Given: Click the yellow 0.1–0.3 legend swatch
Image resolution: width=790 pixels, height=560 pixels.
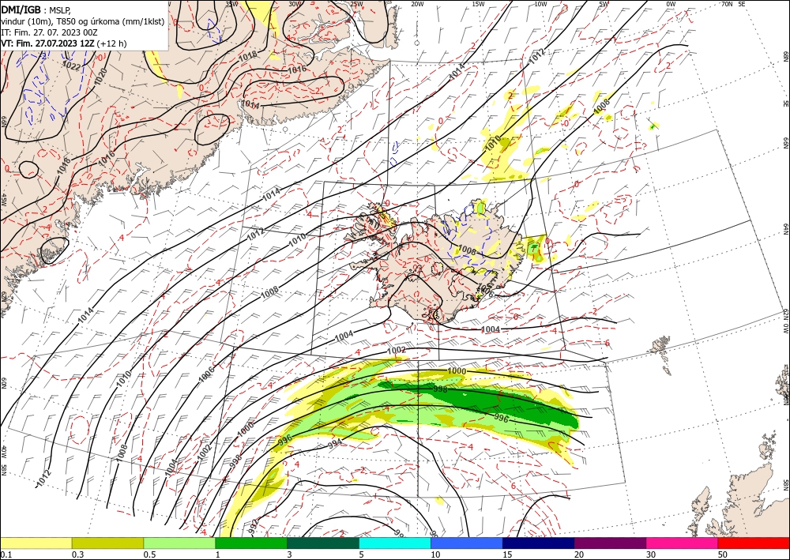Looking at the screenshot, I should pyautogui.click(x=36, y=543).
